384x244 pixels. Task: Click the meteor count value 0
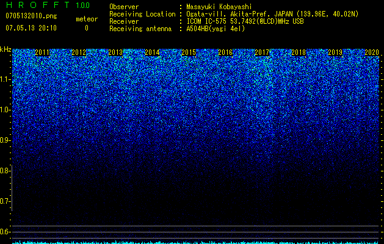(87, 28)
